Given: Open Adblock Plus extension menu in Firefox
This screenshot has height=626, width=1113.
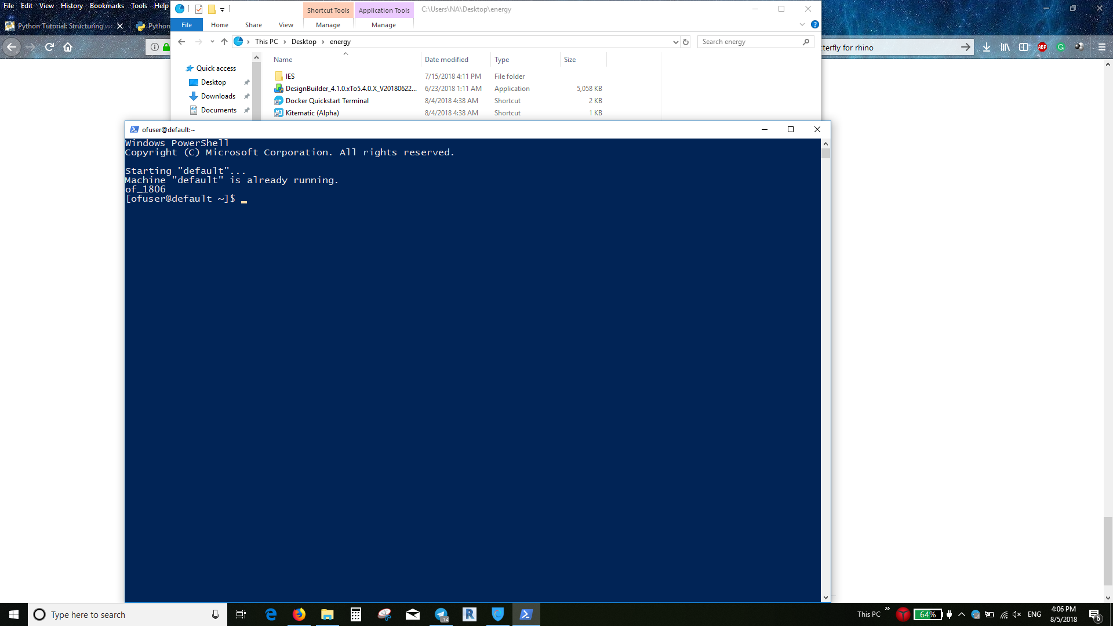Looking at the screenshot, I should [x=1041, y=48].
